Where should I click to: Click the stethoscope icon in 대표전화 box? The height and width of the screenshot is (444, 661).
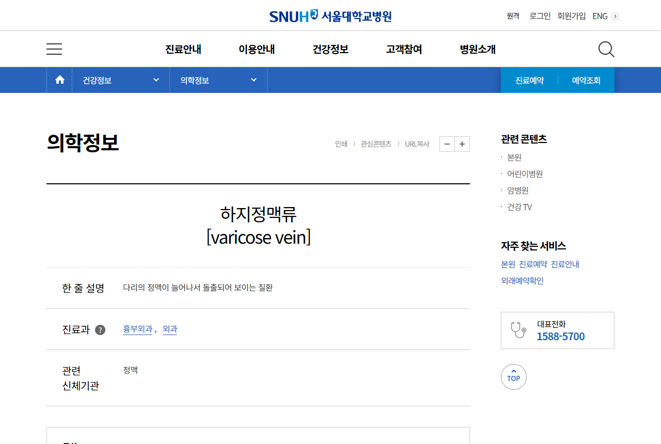tap(518, 330)
